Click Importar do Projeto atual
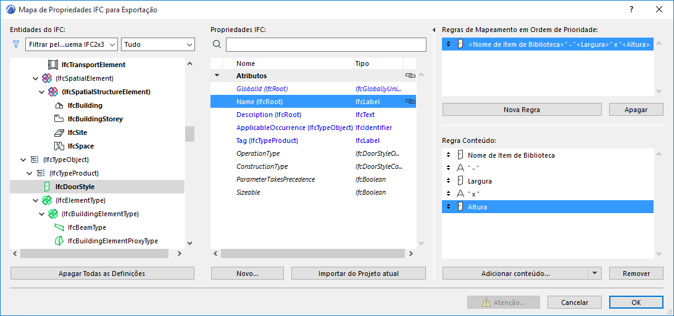Screen dimensions: 674x316 [359, 273]
